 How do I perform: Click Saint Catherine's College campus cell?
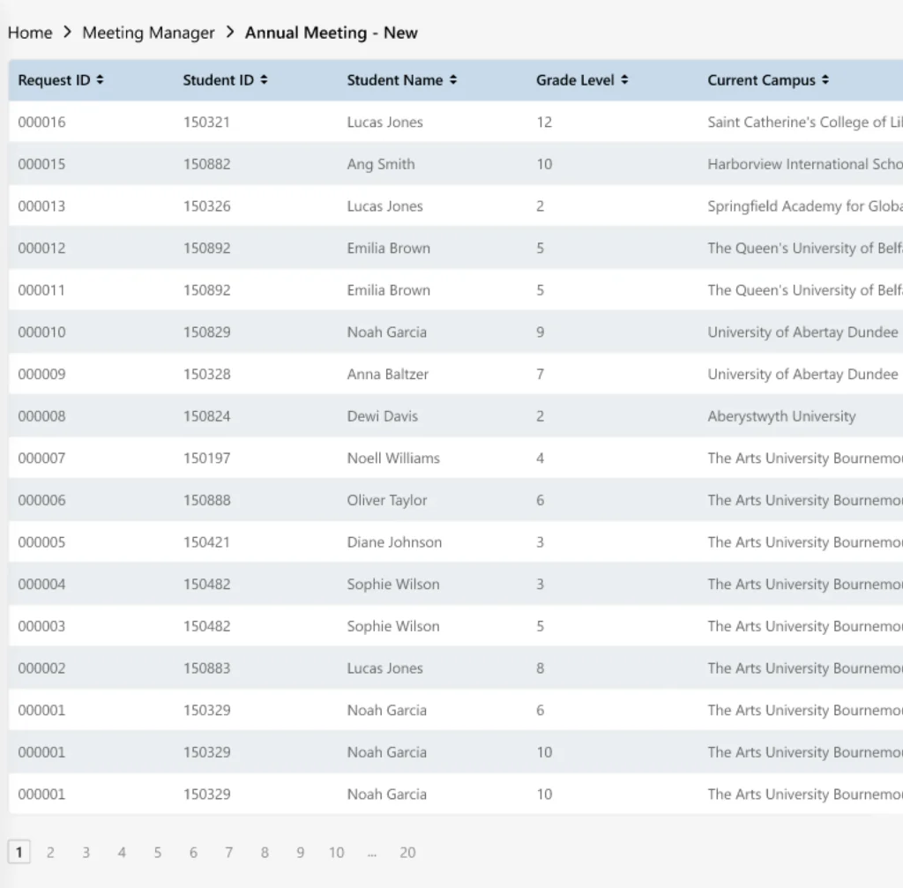[x=805, y=123]
